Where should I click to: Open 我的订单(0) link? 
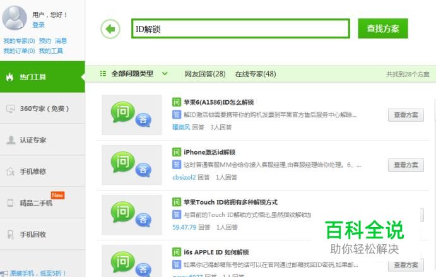pyautogui.click(x=19, y=51)
